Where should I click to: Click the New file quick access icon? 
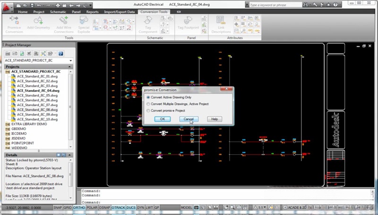point(19,5)
